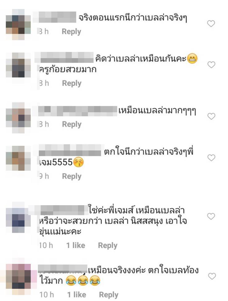
Task: Open the avatar beside the ๆๆๆๆ comment
Action: 18,118
